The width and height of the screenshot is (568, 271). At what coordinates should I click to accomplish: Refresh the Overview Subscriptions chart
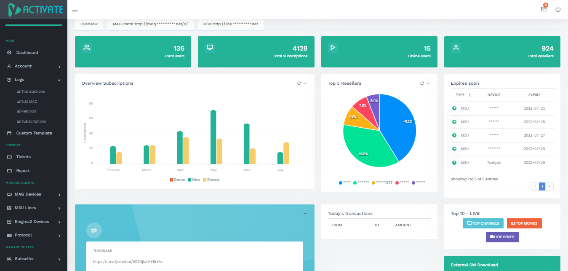(x=299, y=83)
